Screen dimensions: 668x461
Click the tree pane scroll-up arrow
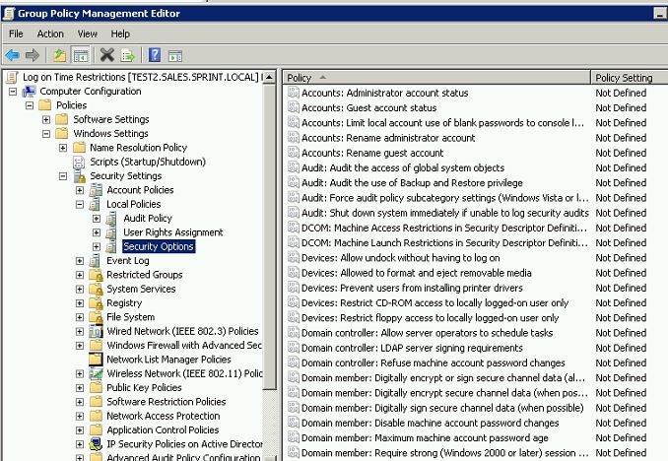pos(269,78)
